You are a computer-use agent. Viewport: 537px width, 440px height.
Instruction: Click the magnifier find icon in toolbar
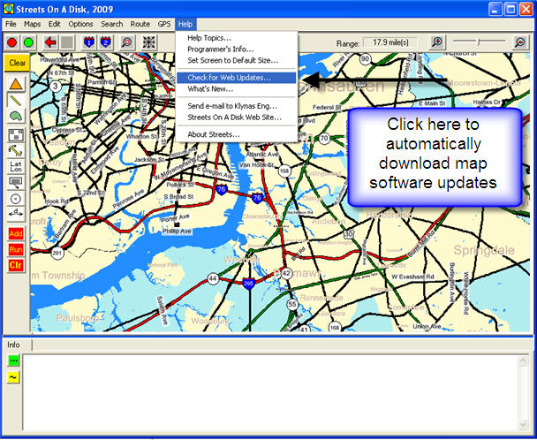coord(127,42)
